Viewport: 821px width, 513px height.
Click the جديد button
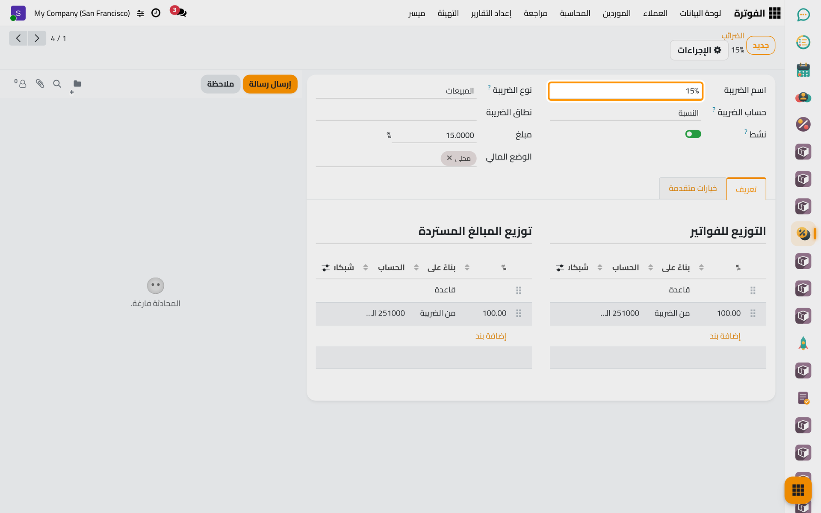tap(761, 45)
